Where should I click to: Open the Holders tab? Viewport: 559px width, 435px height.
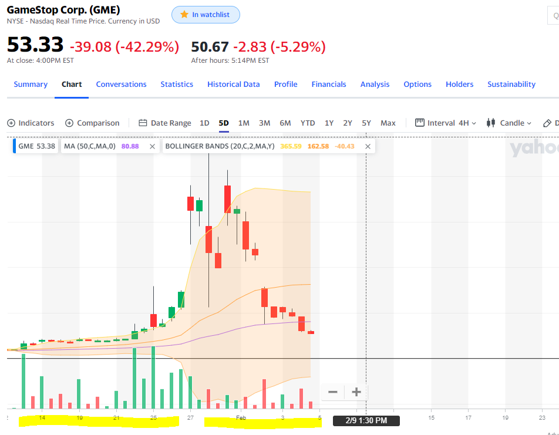click(x=460, y=84)
